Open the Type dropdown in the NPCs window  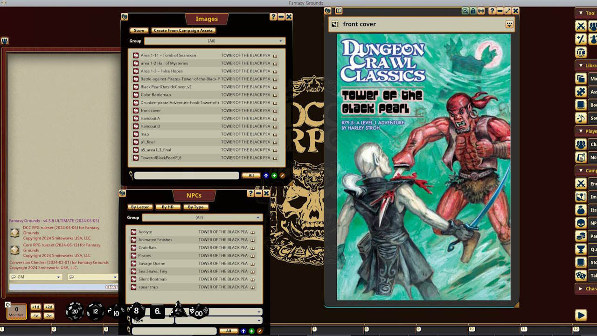pyautogui.click(x=219, y=320)
